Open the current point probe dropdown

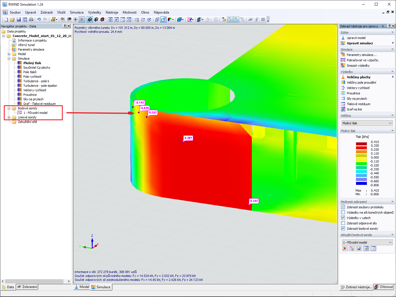(x=367, y=242)
